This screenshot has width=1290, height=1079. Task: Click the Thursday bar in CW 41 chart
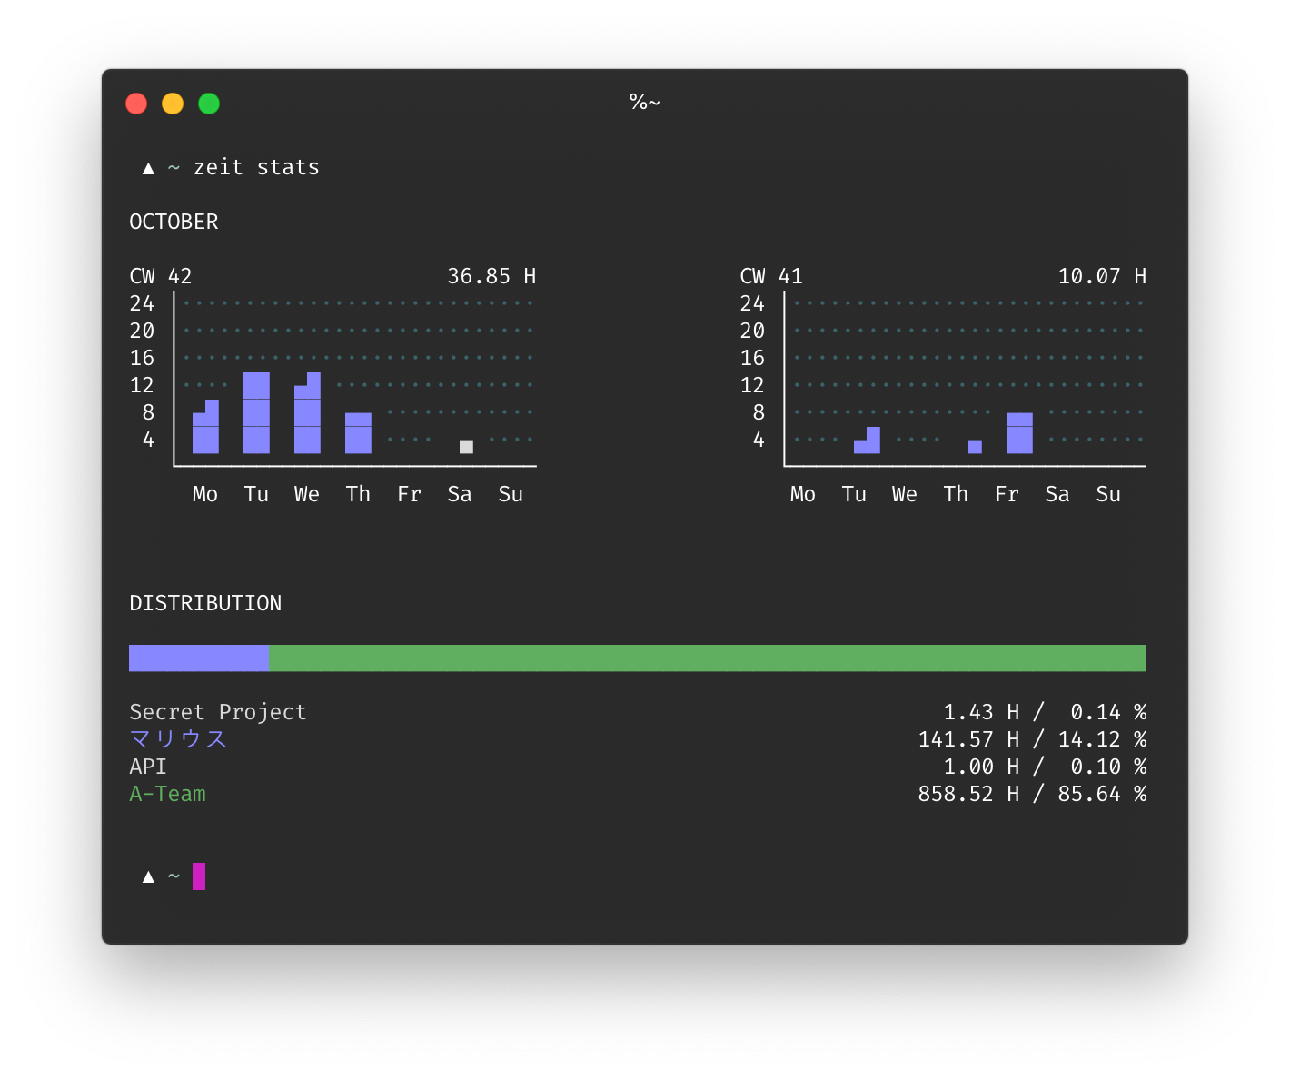click(x=975, y=447)
